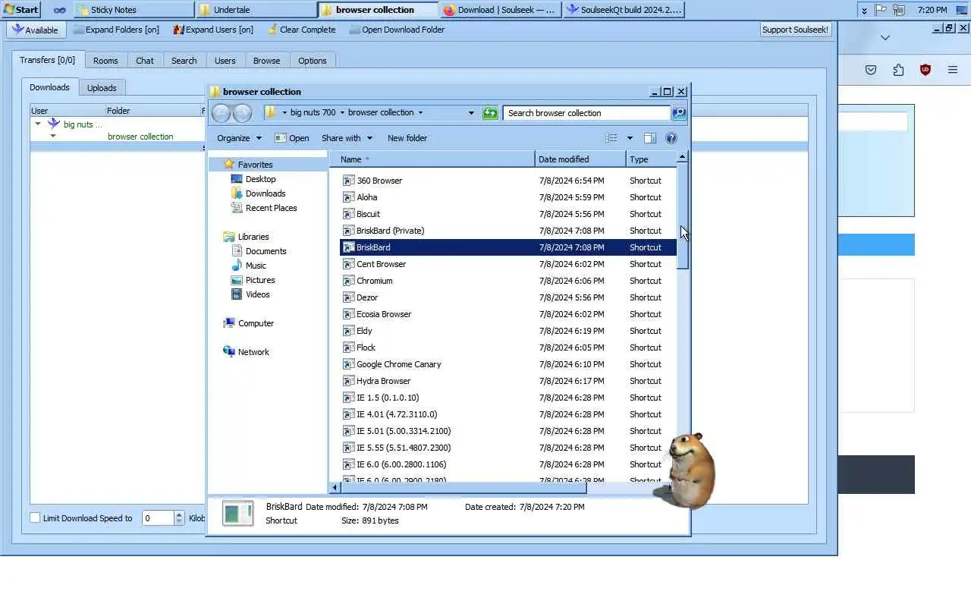Click the Eldy shortcut icon
This screenshot has height=607, width=971.
coord(349,331)
